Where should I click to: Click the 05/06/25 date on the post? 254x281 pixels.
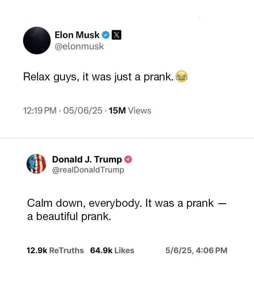click(x=83, y=110)
